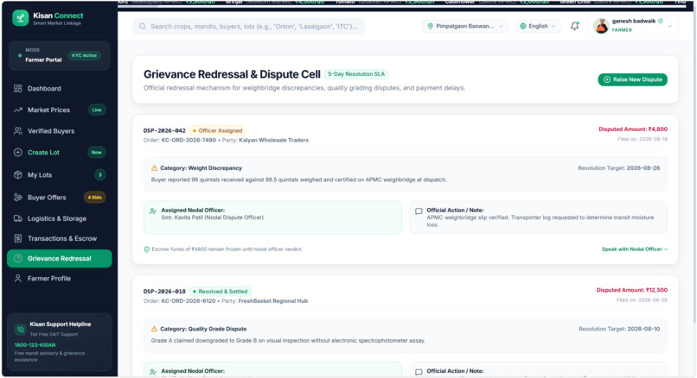Open the Pimpalgaon Baswant mandi dropdown

click(x=465, y=26)
